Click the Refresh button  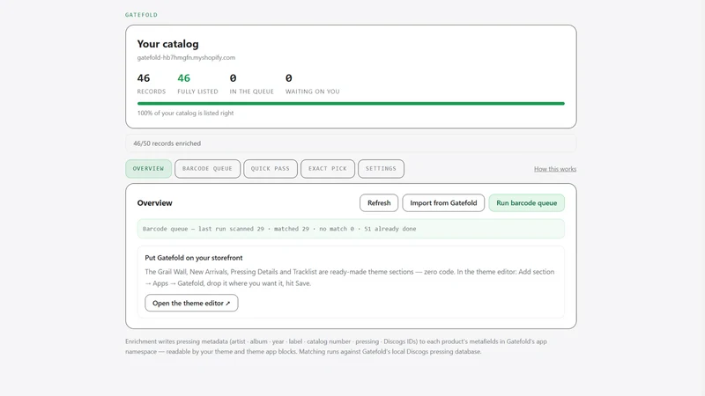click(379, 203)
